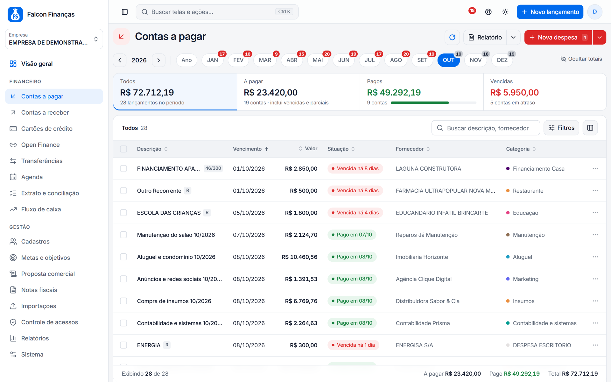Viewport: 611px width, 382px height.
Task: Open the notifications bell with badge 18
Action: pos(472,12)
